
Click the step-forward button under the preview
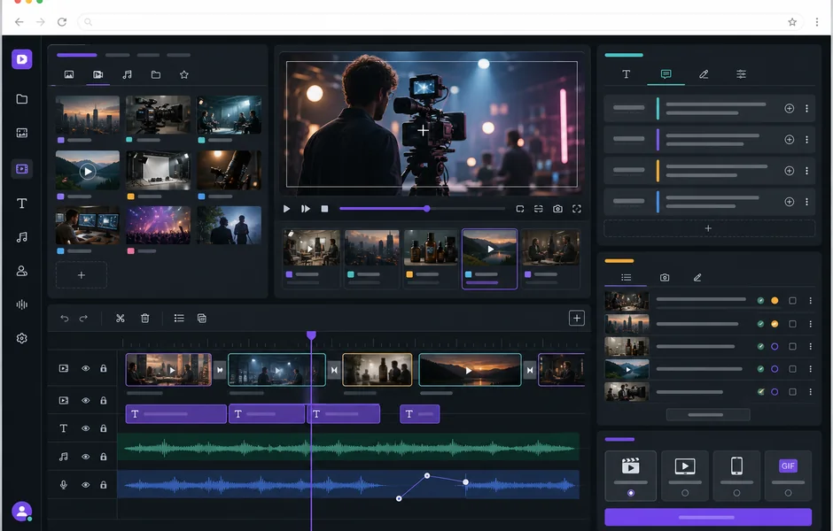coord(306,209)
